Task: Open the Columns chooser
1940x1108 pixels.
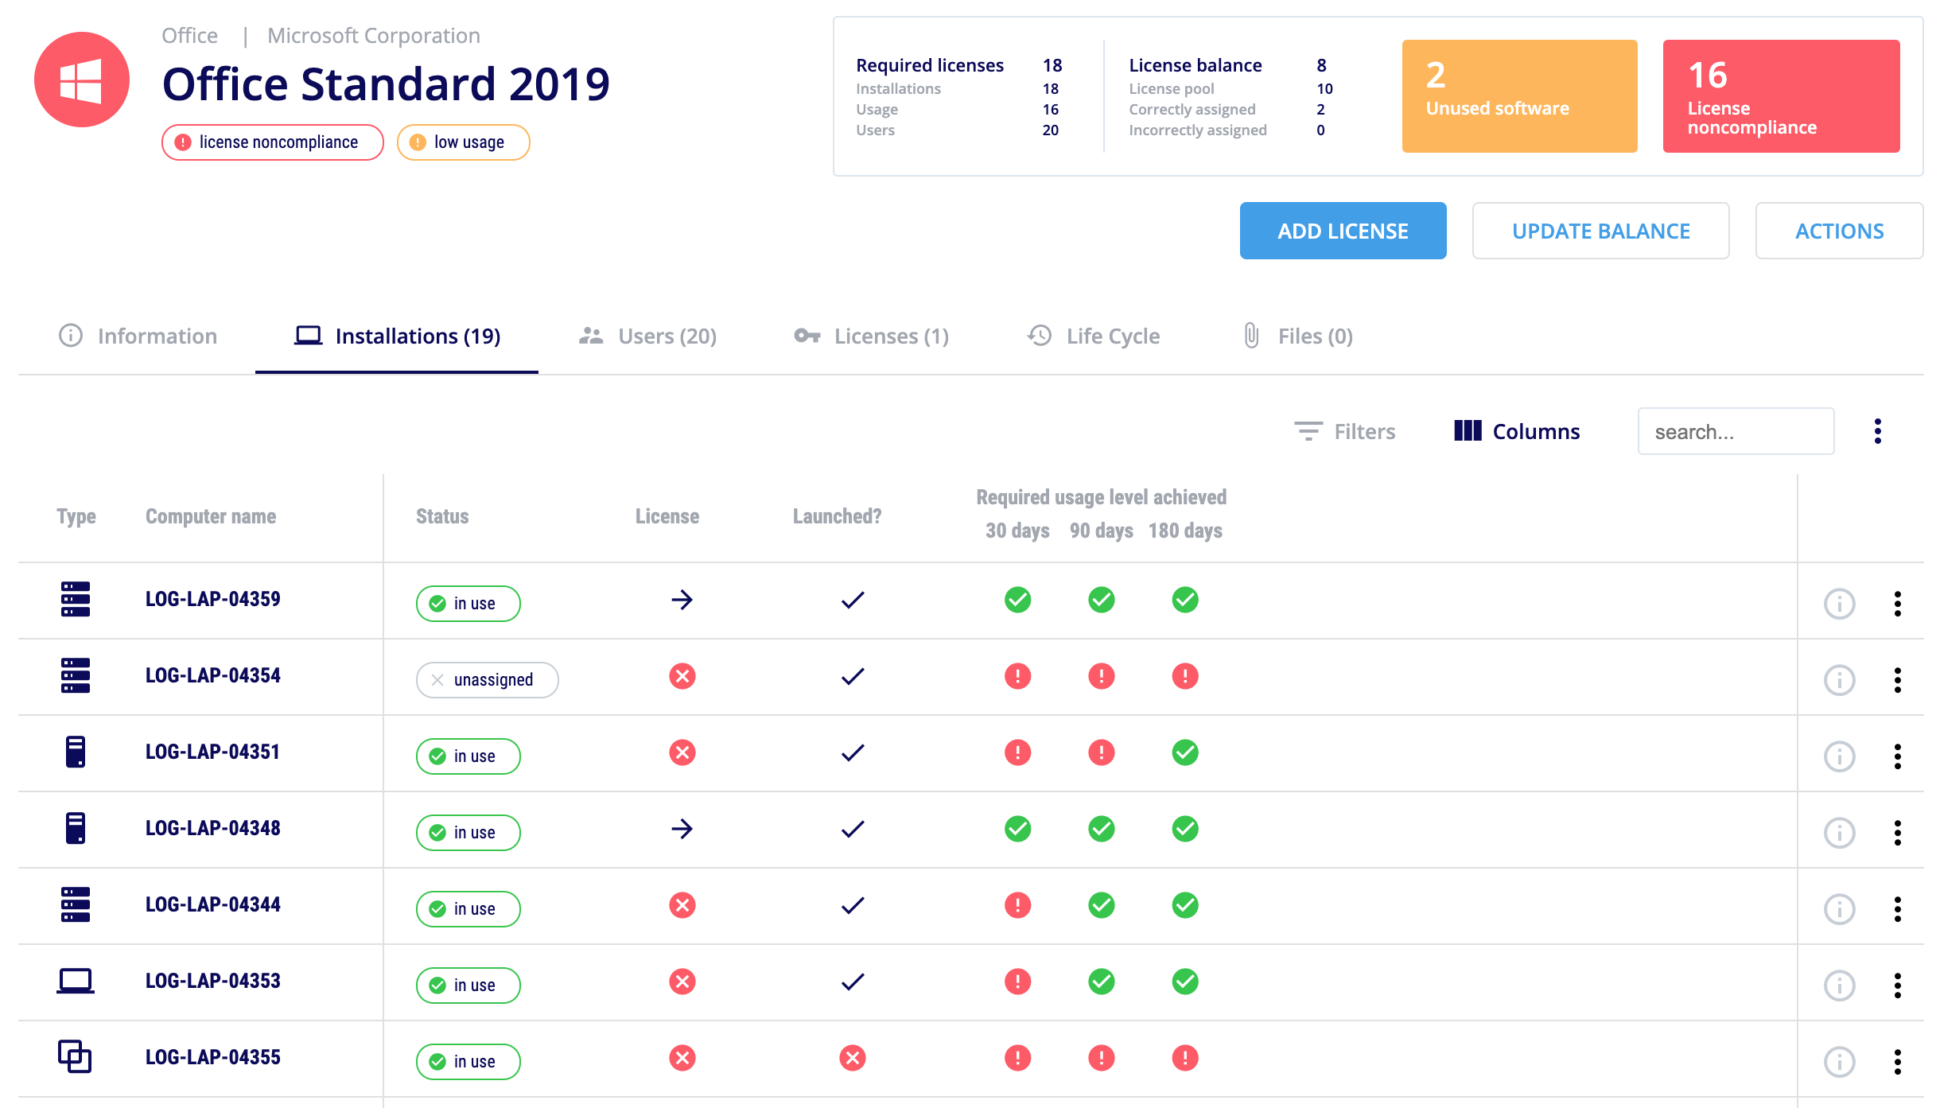Action: click(1516, 431)
